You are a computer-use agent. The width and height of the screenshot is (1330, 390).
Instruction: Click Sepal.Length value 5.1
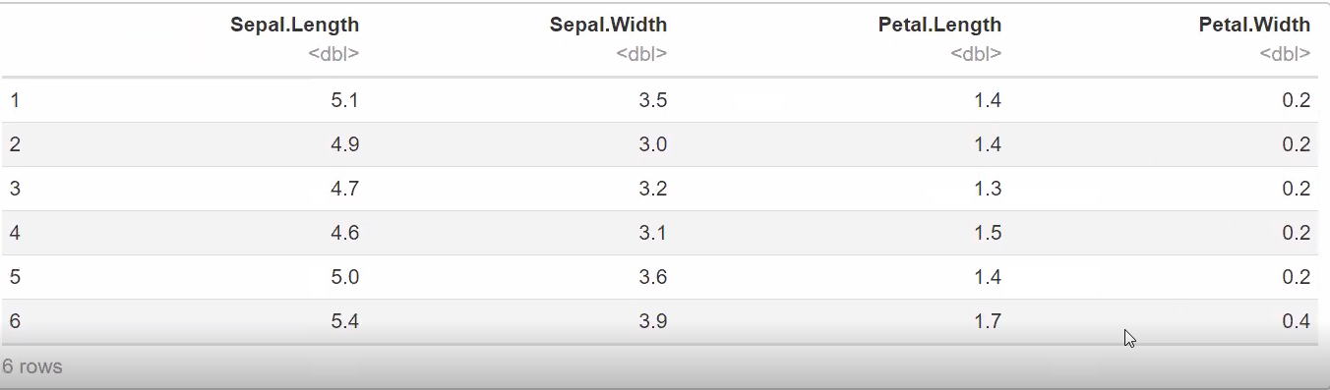coord(345,100)
